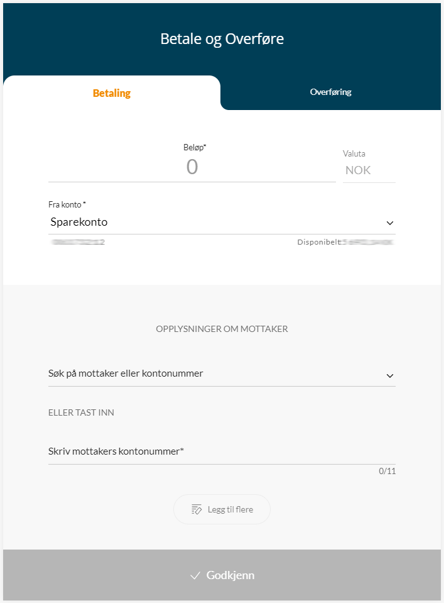Select the Valuta NOK currency field
Screen dimensions: 444x603
tap(358, 170)
